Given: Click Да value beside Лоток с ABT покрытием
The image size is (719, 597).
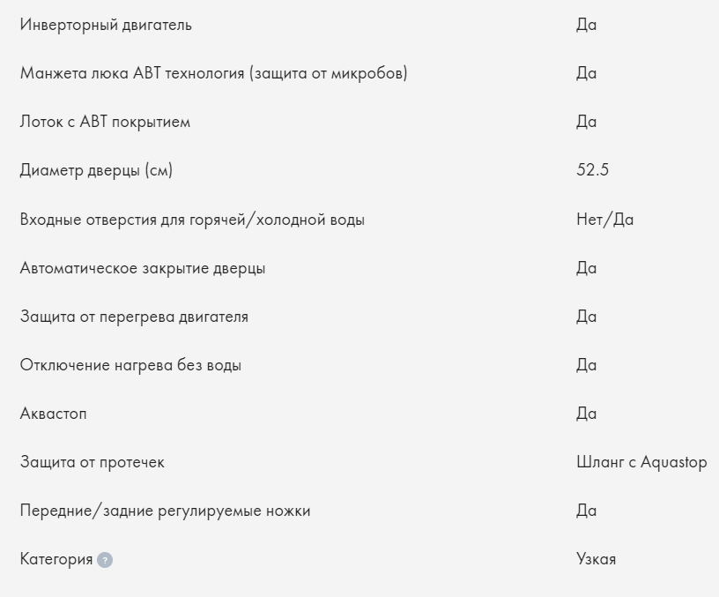Looking at the screenshot, I should tap(586, 122).
